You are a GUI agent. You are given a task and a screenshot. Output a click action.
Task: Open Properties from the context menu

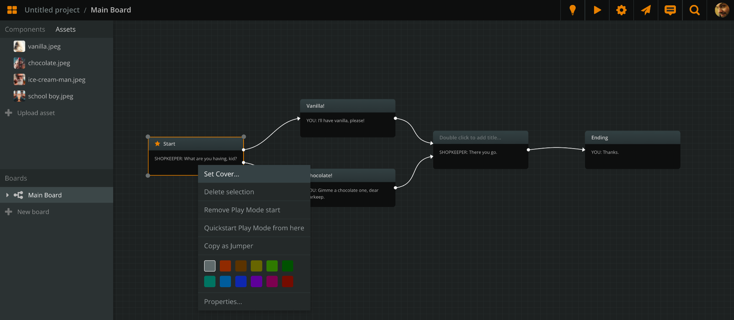coord(223,302)
